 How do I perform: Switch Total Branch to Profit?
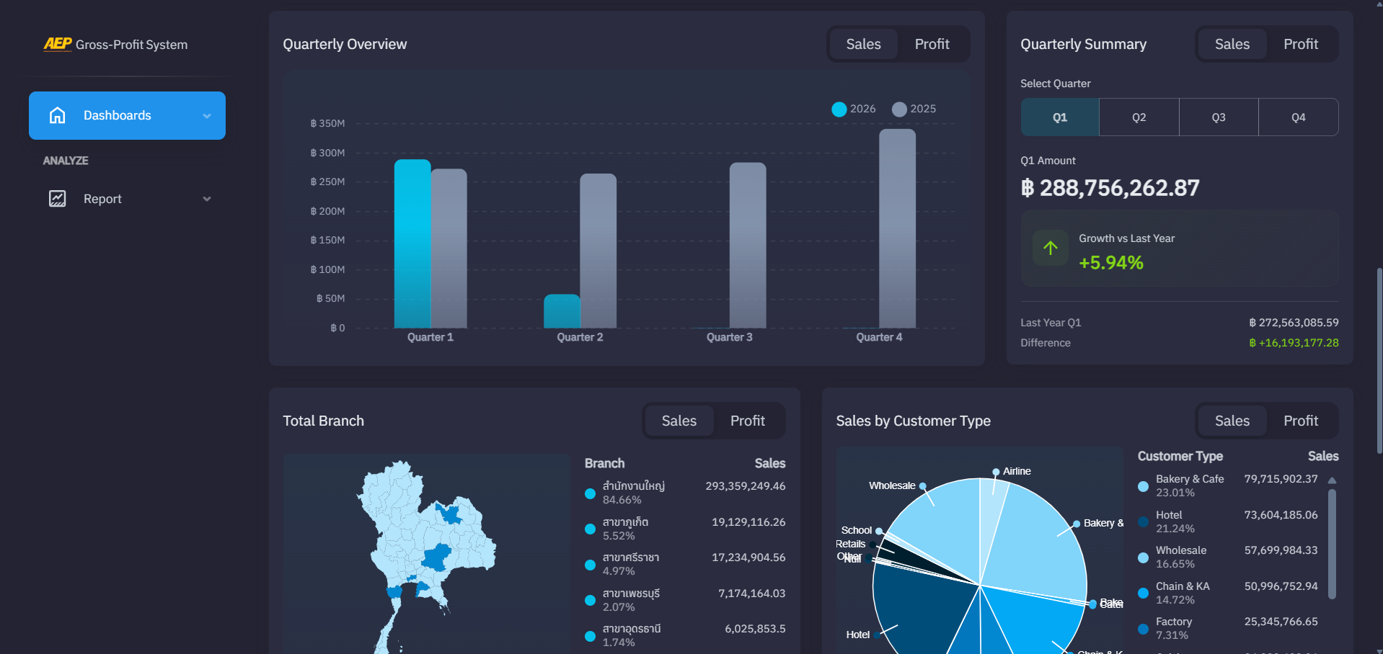[x=748, y=421]
